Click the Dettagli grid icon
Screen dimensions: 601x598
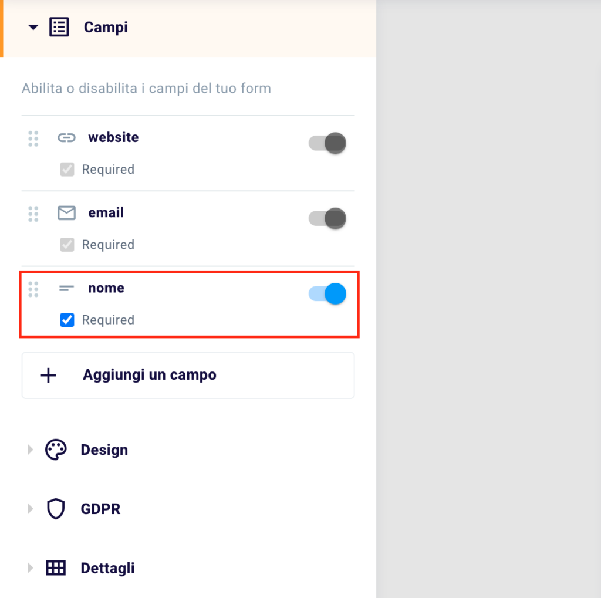coord(56,567)
